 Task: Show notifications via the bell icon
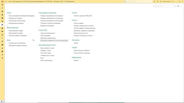154,1
